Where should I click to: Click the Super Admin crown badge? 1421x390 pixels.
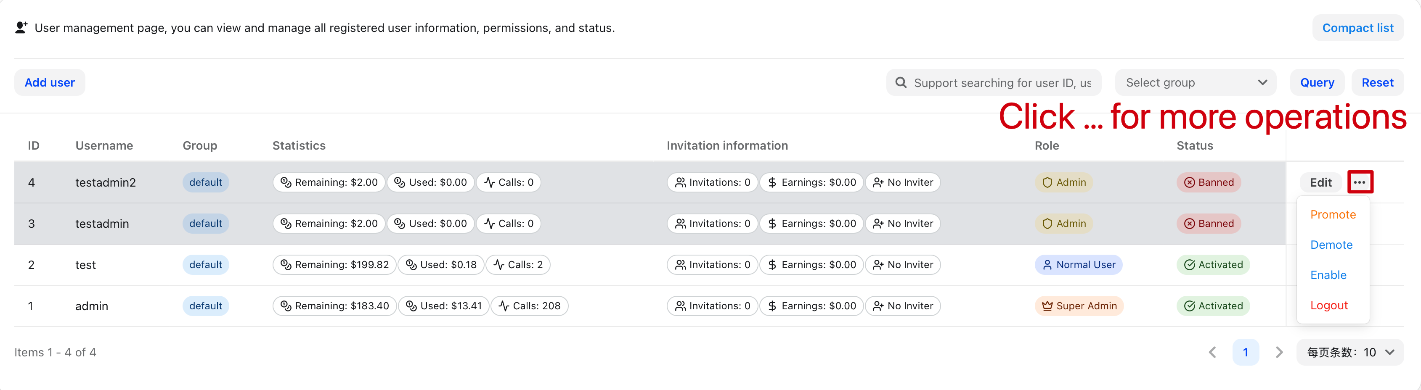[1079, 306]
